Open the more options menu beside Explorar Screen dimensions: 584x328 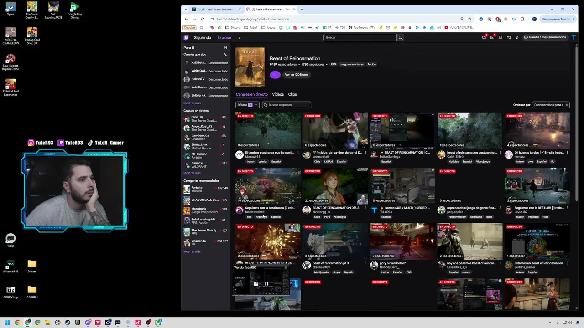tap(239, 37)
